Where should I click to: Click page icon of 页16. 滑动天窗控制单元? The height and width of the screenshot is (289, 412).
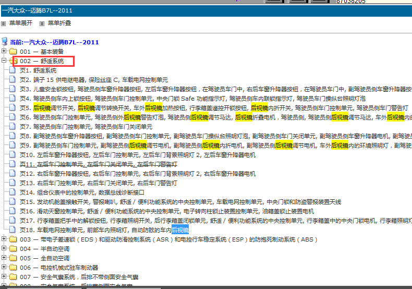(13, 211)
